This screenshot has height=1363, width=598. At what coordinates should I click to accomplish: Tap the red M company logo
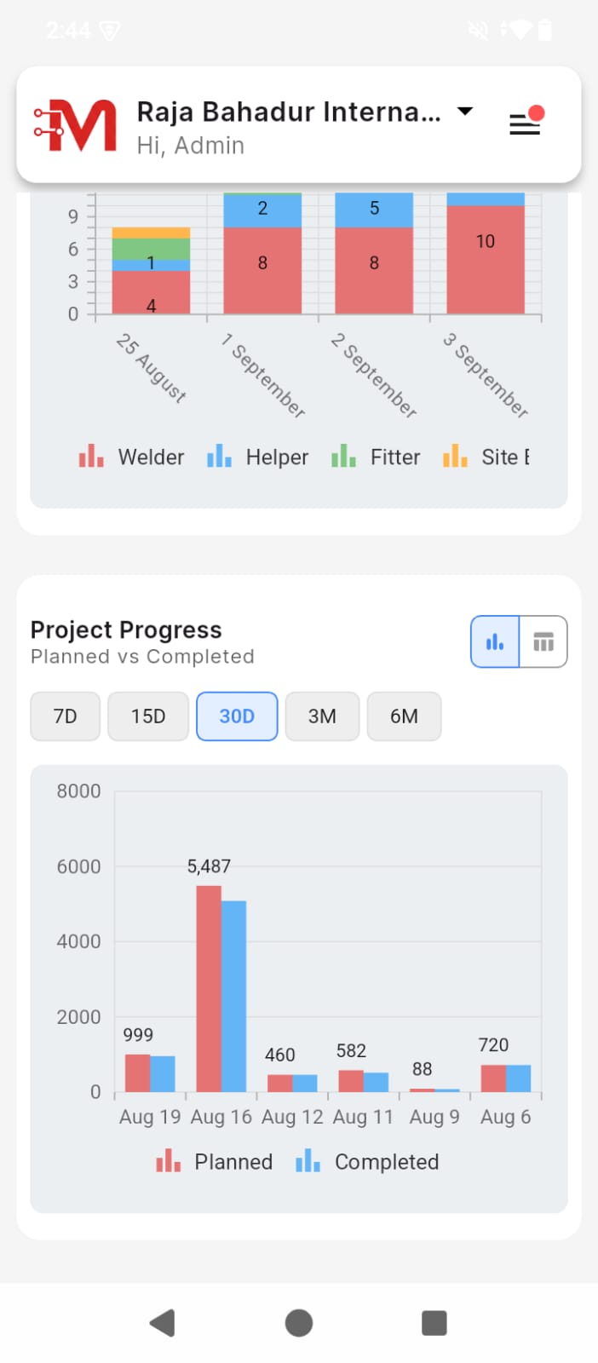pyautogui.click(x=76, y=126)
